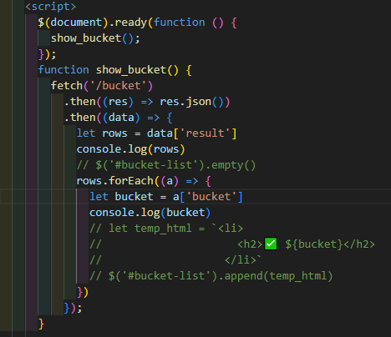Click the show_bucket(); call inside ready
The image size is (391, 337).
pyautogui.click(x=95, y=38)
